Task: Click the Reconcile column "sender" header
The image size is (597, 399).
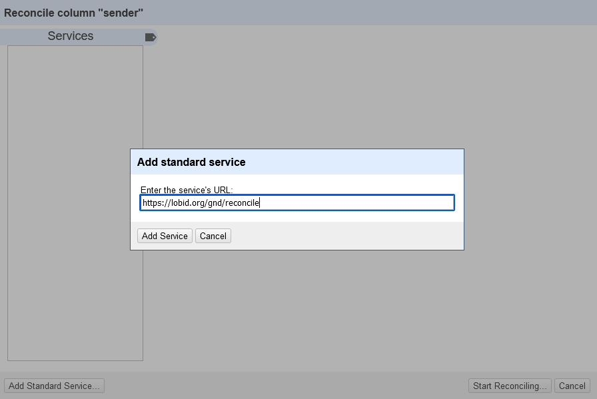Action: coord(74,13)
